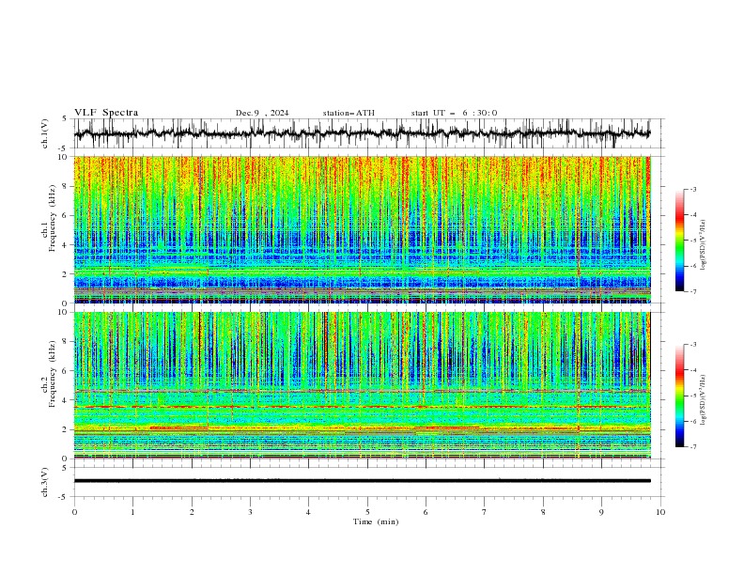Click the "ch.1(V)" waveform axis label
This screenshot has width=744, height=575.
tap(45, 133)
